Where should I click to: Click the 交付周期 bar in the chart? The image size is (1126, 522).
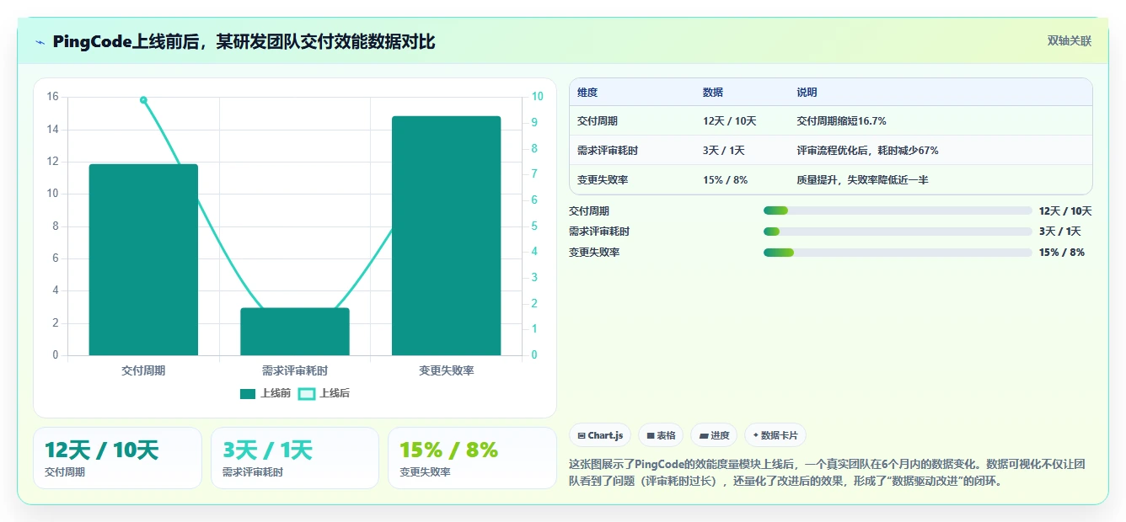(x=143, y=259)
